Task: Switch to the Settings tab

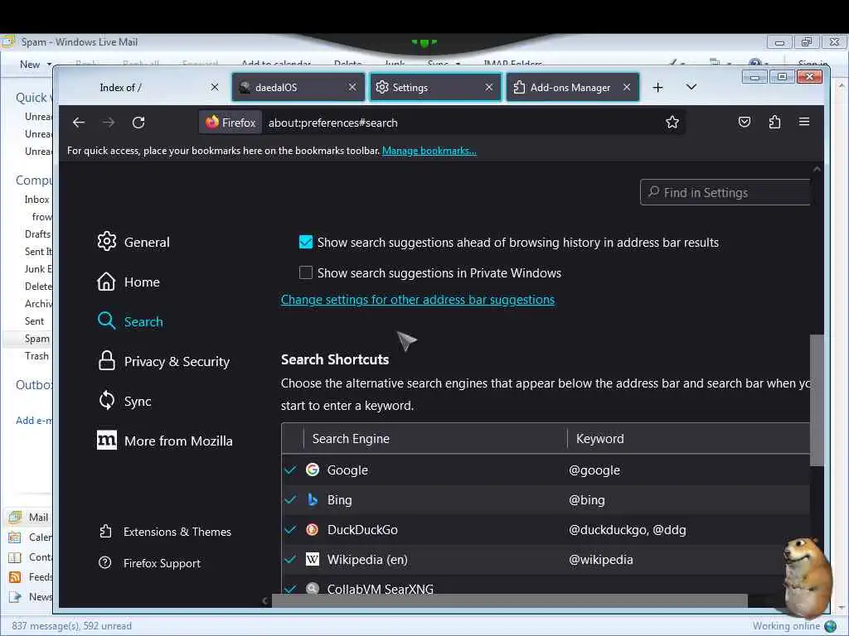Action: tap(435, 87)
